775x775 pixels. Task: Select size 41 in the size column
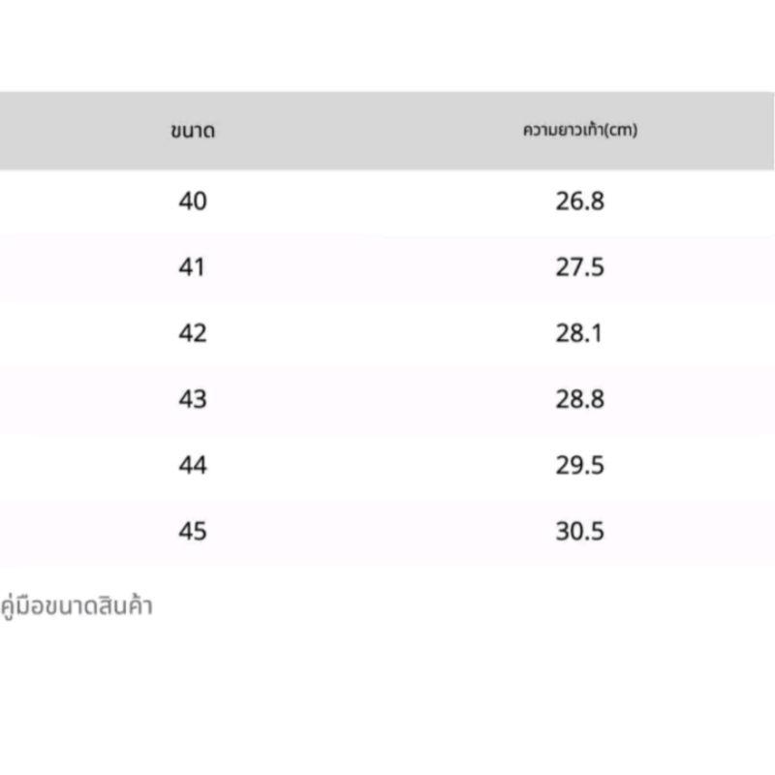tap(193, 267)
